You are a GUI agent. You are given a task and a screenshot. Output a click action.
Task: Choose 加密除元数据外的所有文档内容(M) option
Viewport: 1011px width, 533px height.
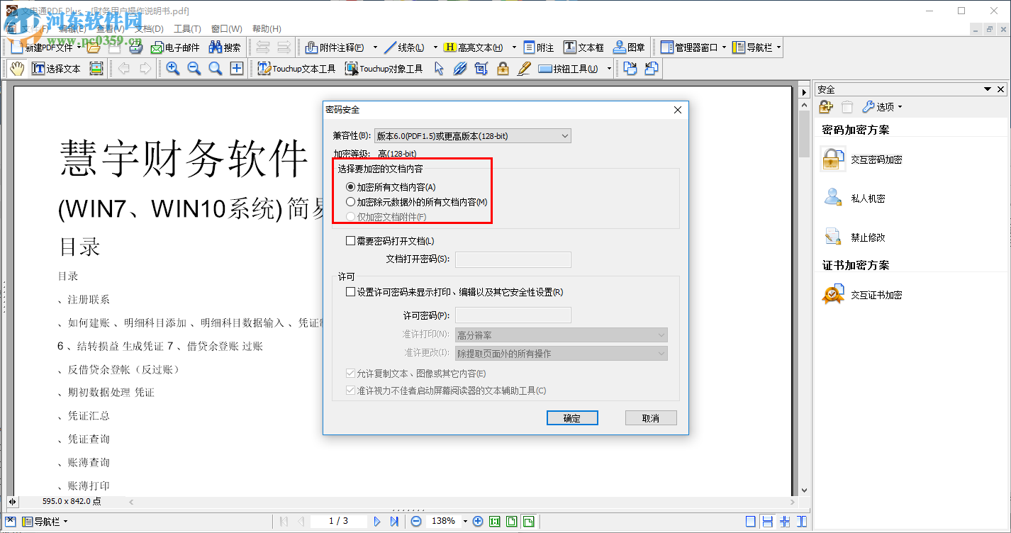coord(350,201)
